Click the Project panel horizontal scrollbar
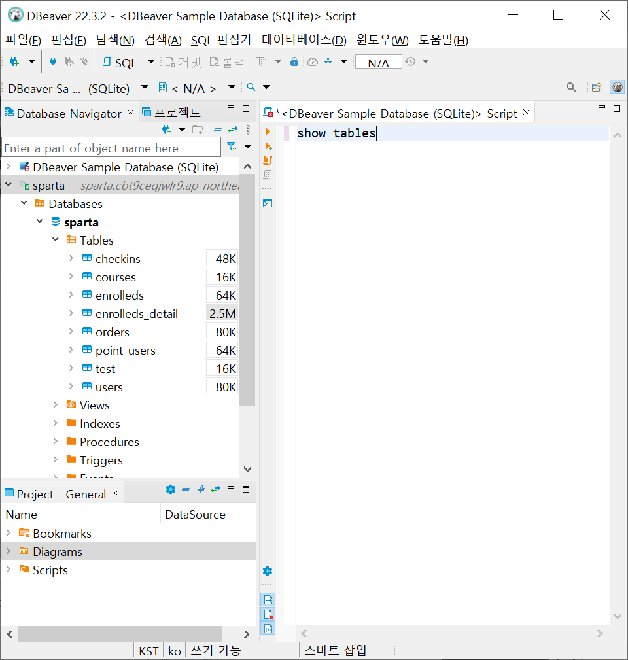The width and height of the screenshot is (628, 660). [120, 633]
